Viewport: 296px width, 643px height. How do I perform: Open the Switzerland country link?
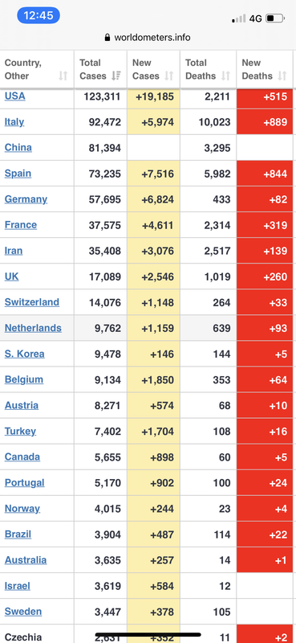click(32, 302)
